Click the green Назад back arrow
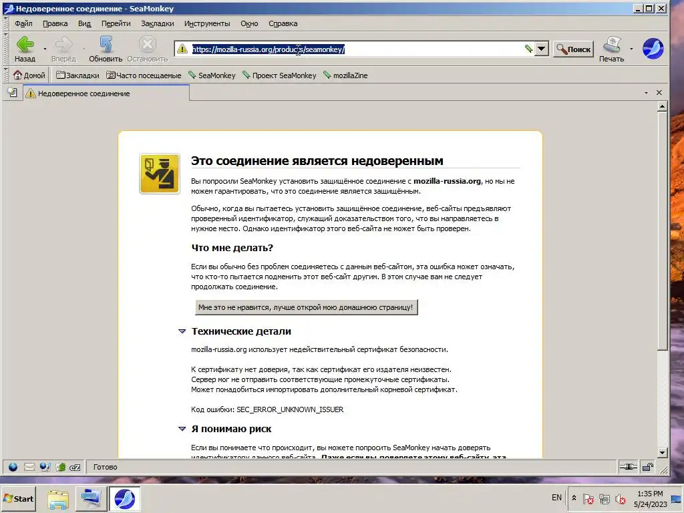 pyautogui.click(x=25, y=45)
